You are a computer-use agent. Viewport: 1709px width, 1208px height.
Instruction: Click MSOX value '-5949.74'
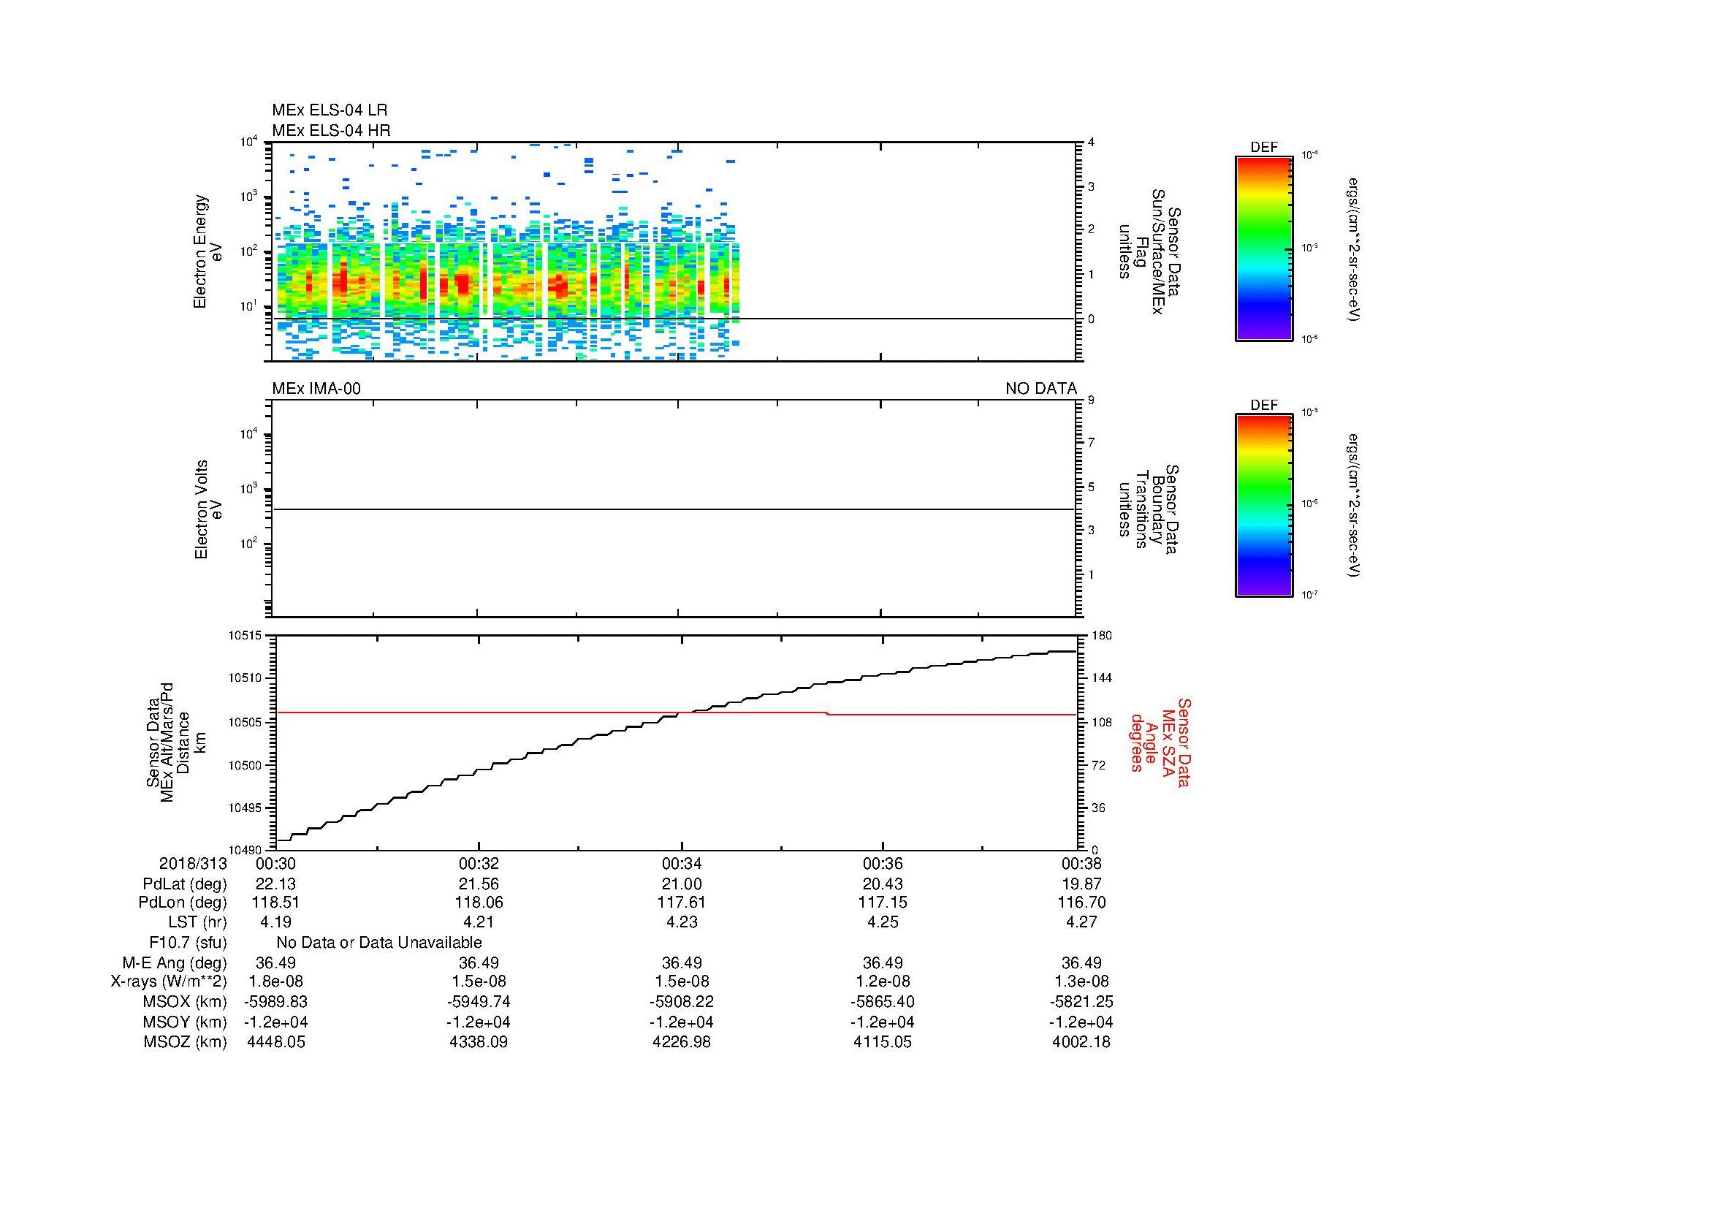point(479,1002)
